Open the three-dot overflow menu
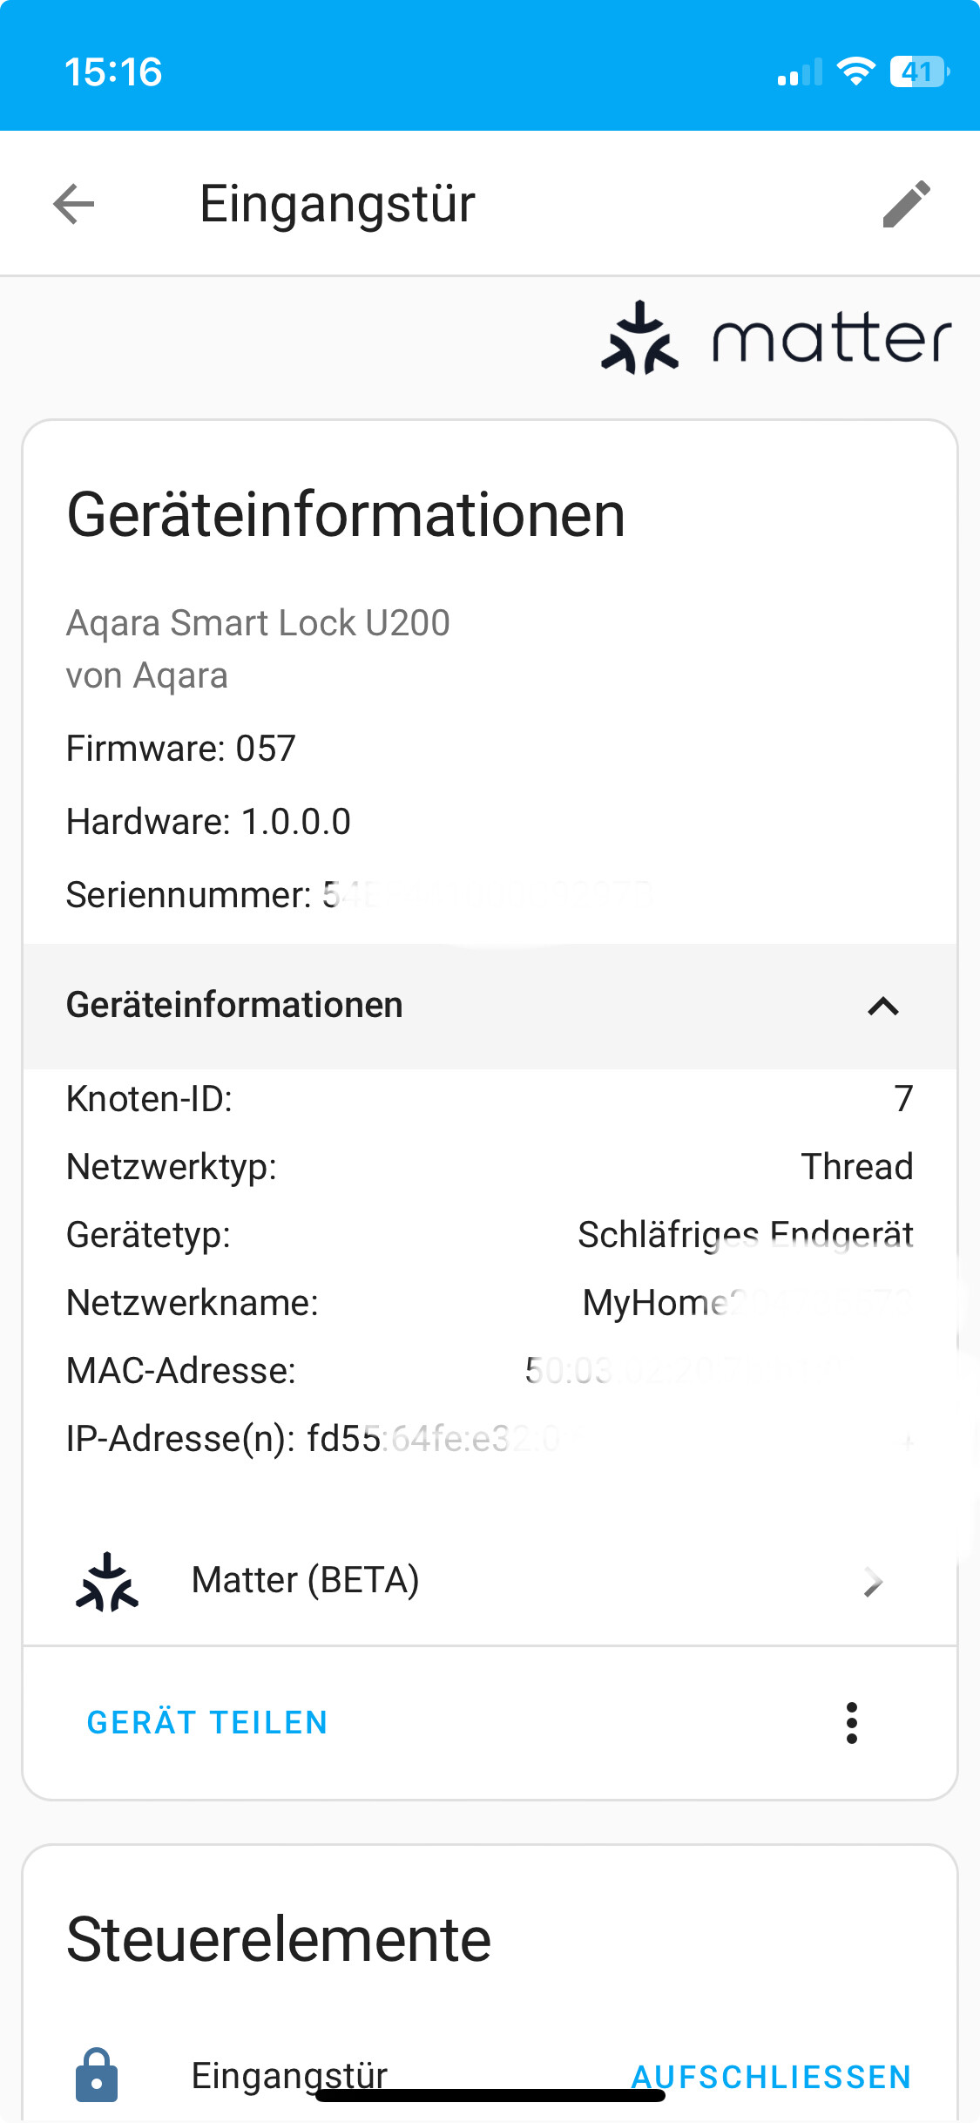The width and height of the screenshot is (980, 2123). pyautogui.click(x=851, y=1722)
